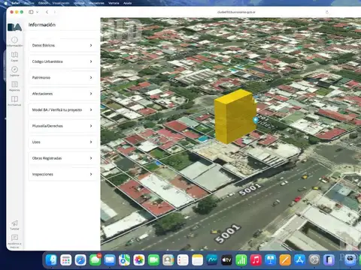Open the Ayudanos a mejorar feedback icon
Screen dimensions: 361x270
14,241
